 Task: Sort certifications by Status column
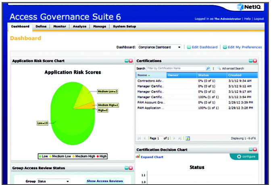pyautogui.click(x=212, y=75)
